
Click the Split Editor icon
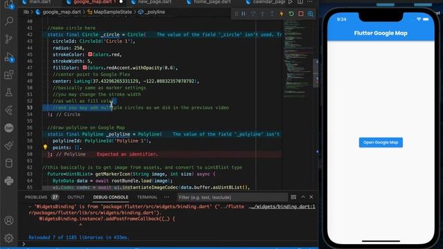[x=300, y=2]
